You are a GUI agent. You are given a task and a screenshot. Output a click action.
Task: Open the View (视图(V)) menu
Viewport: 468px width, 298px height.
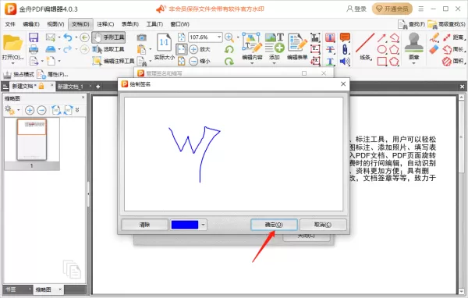coord(55,24)
